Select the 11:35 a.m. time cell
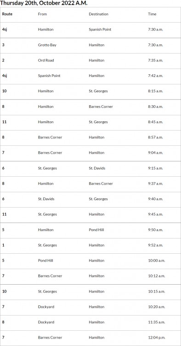181x346 pixels. (x=156, y=322)
